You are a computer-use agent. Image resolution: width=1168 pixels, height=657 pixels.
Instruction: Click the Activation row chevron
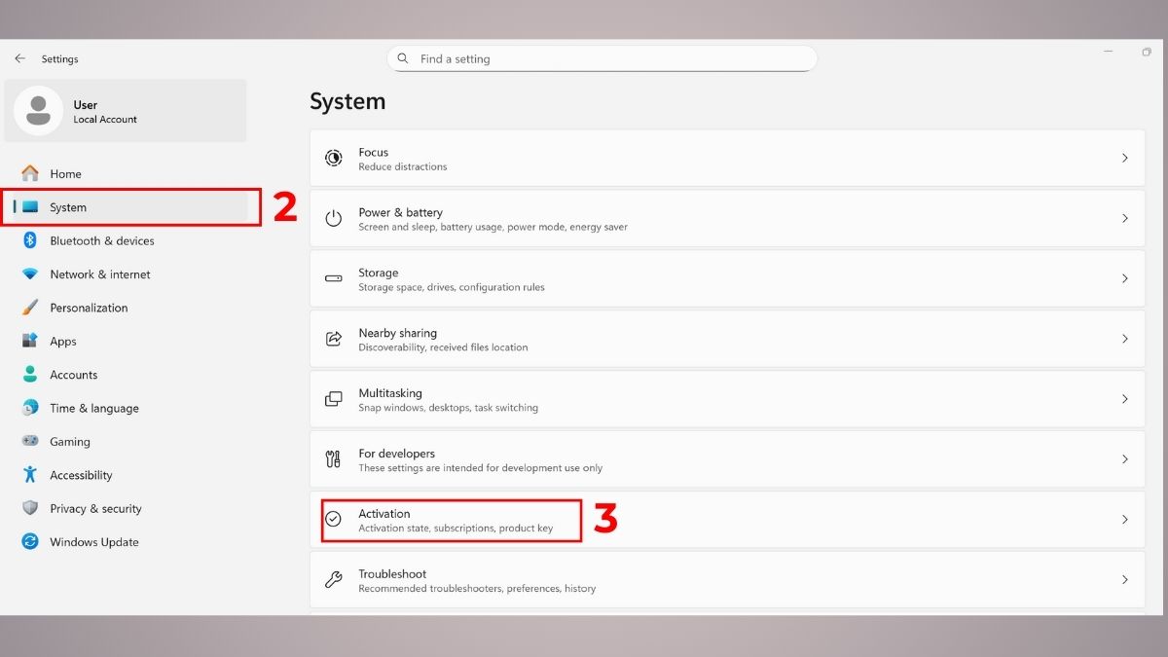[1125, 520]
